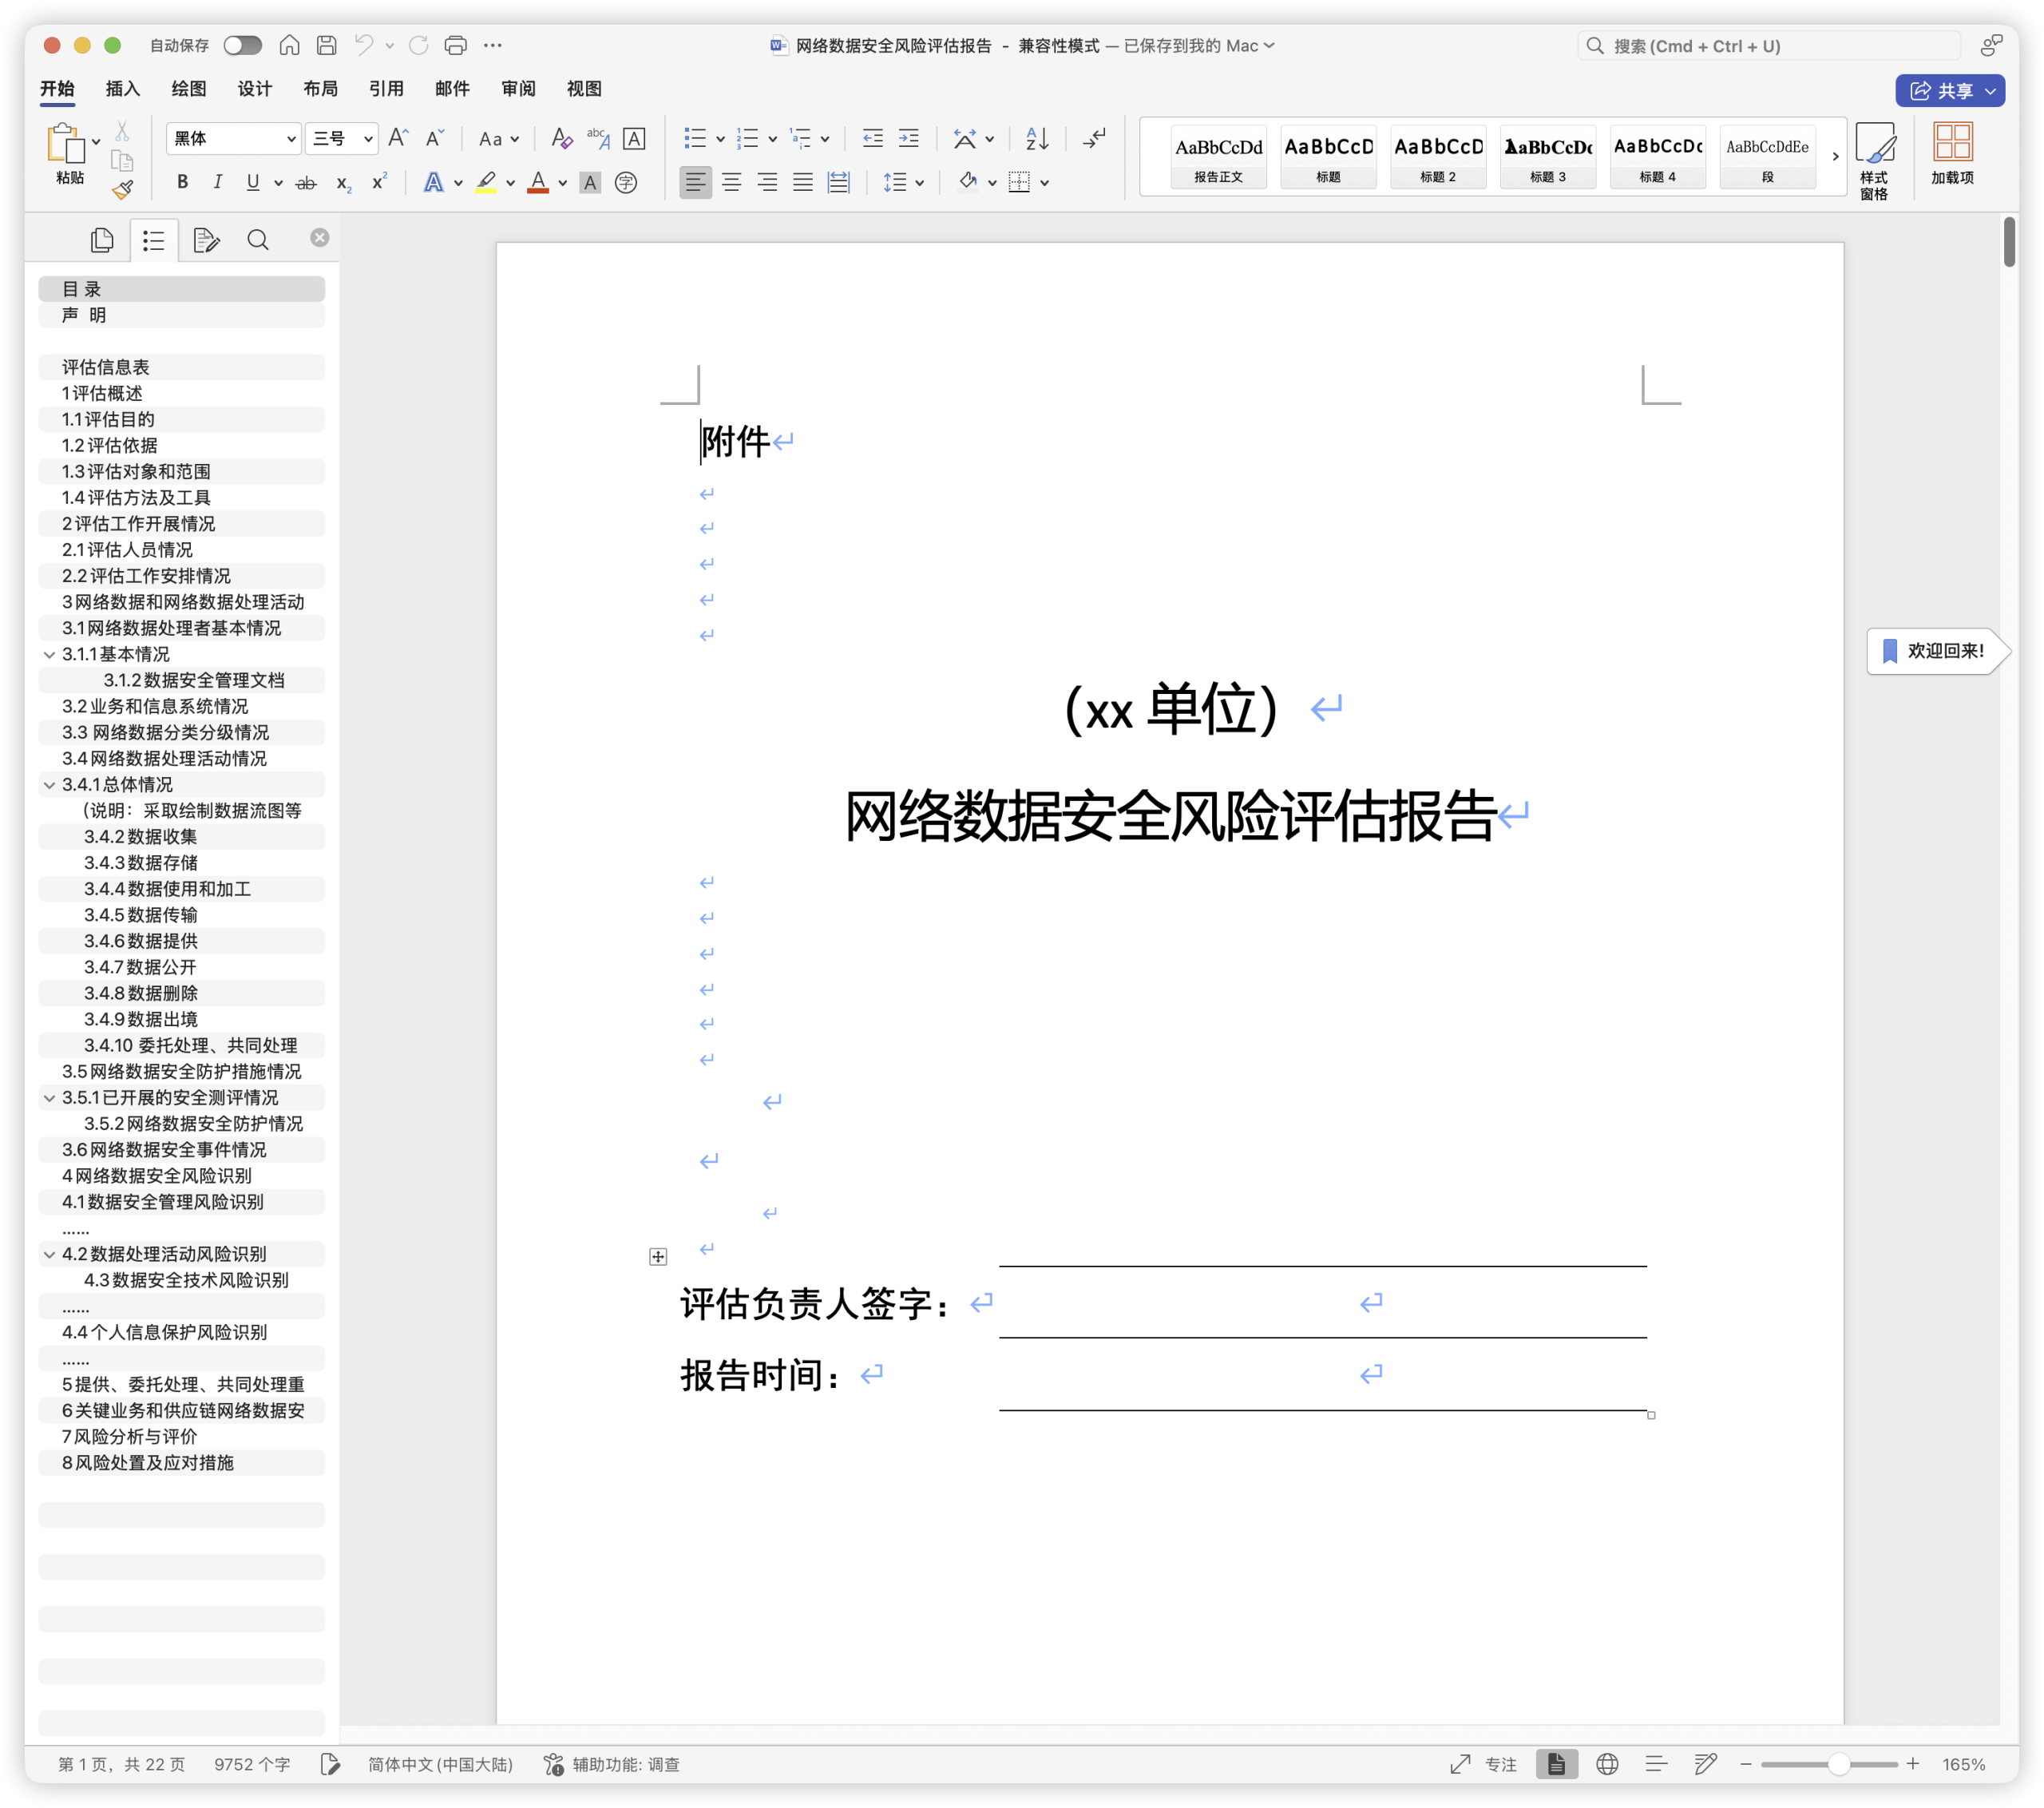The height and width of the screenshot is (1808, 2044).
Task: Toggle Strikethrough formatting
Action: point(307,182)
